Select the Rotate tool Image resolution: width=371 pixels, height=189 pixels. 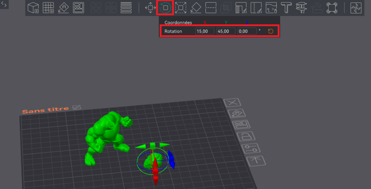click(x=166, y=8)
